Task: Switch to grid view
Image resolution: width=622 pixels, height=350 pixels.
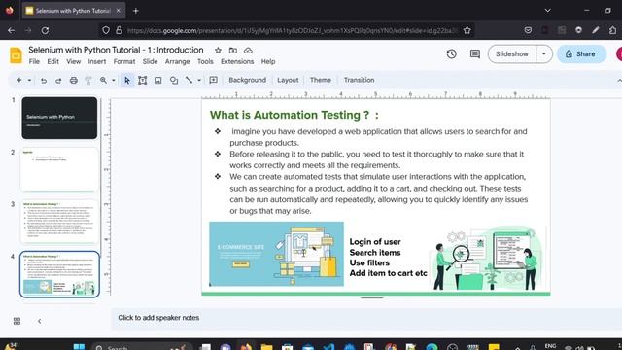Action: coord(17,321)
